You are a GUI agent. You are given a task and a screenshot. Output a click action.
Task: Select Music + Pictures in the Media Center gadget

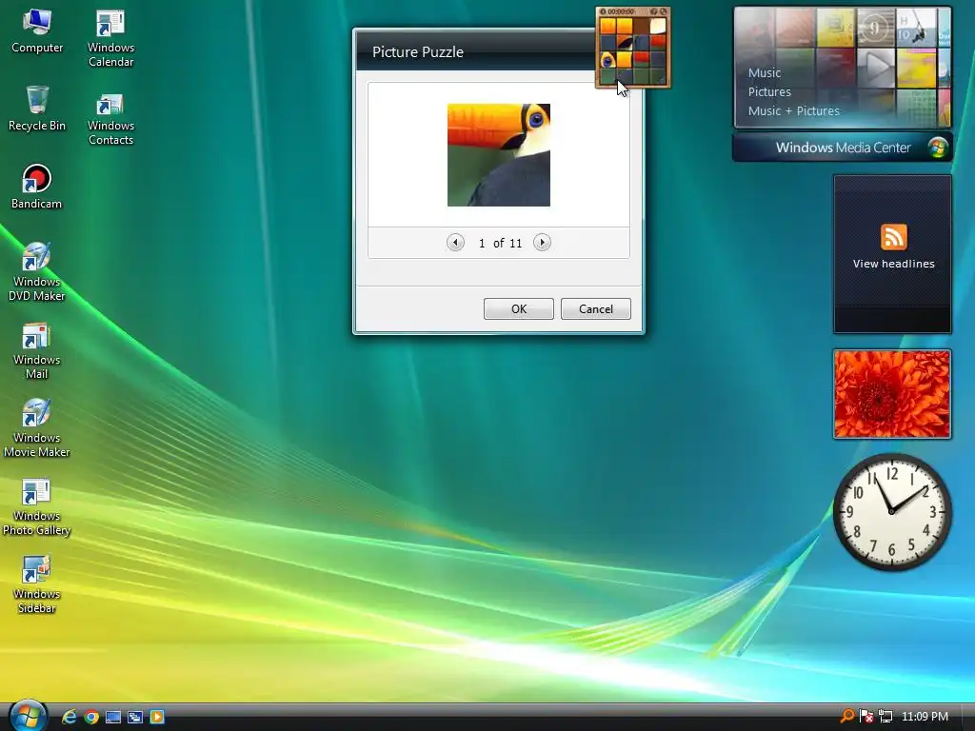tap(793, 111)
